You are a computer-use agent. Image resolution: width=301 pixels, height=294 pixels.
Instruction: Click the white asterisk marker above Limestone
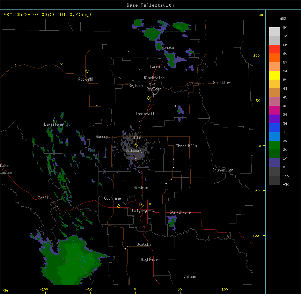coord(53,121)
